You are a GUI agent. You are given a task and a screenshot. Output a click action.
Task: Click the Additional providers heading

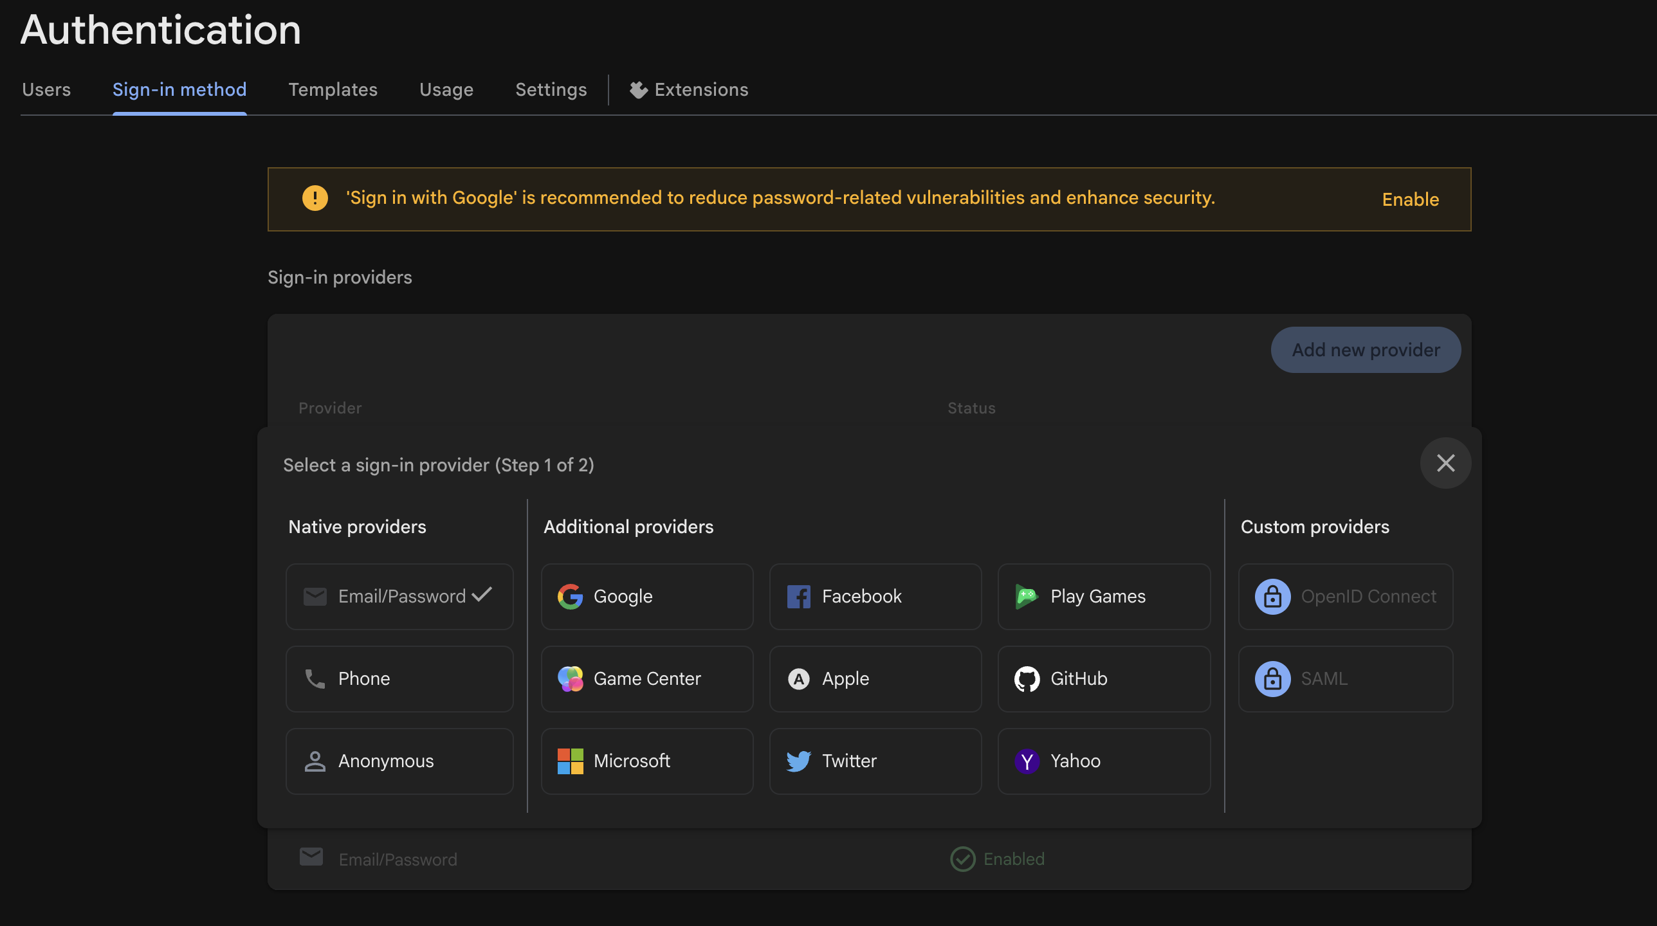(x=628, y=527)
